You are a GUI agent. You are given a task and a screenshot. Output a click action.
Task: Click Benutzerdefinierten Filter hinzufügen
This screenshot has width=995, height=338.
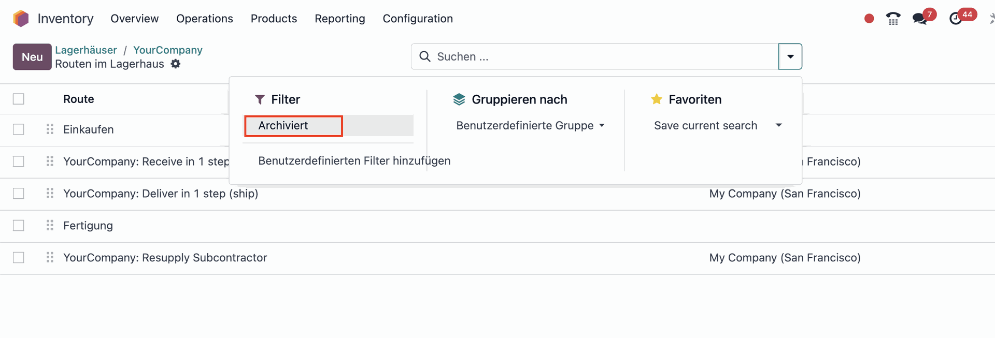[x=353, y=160]
